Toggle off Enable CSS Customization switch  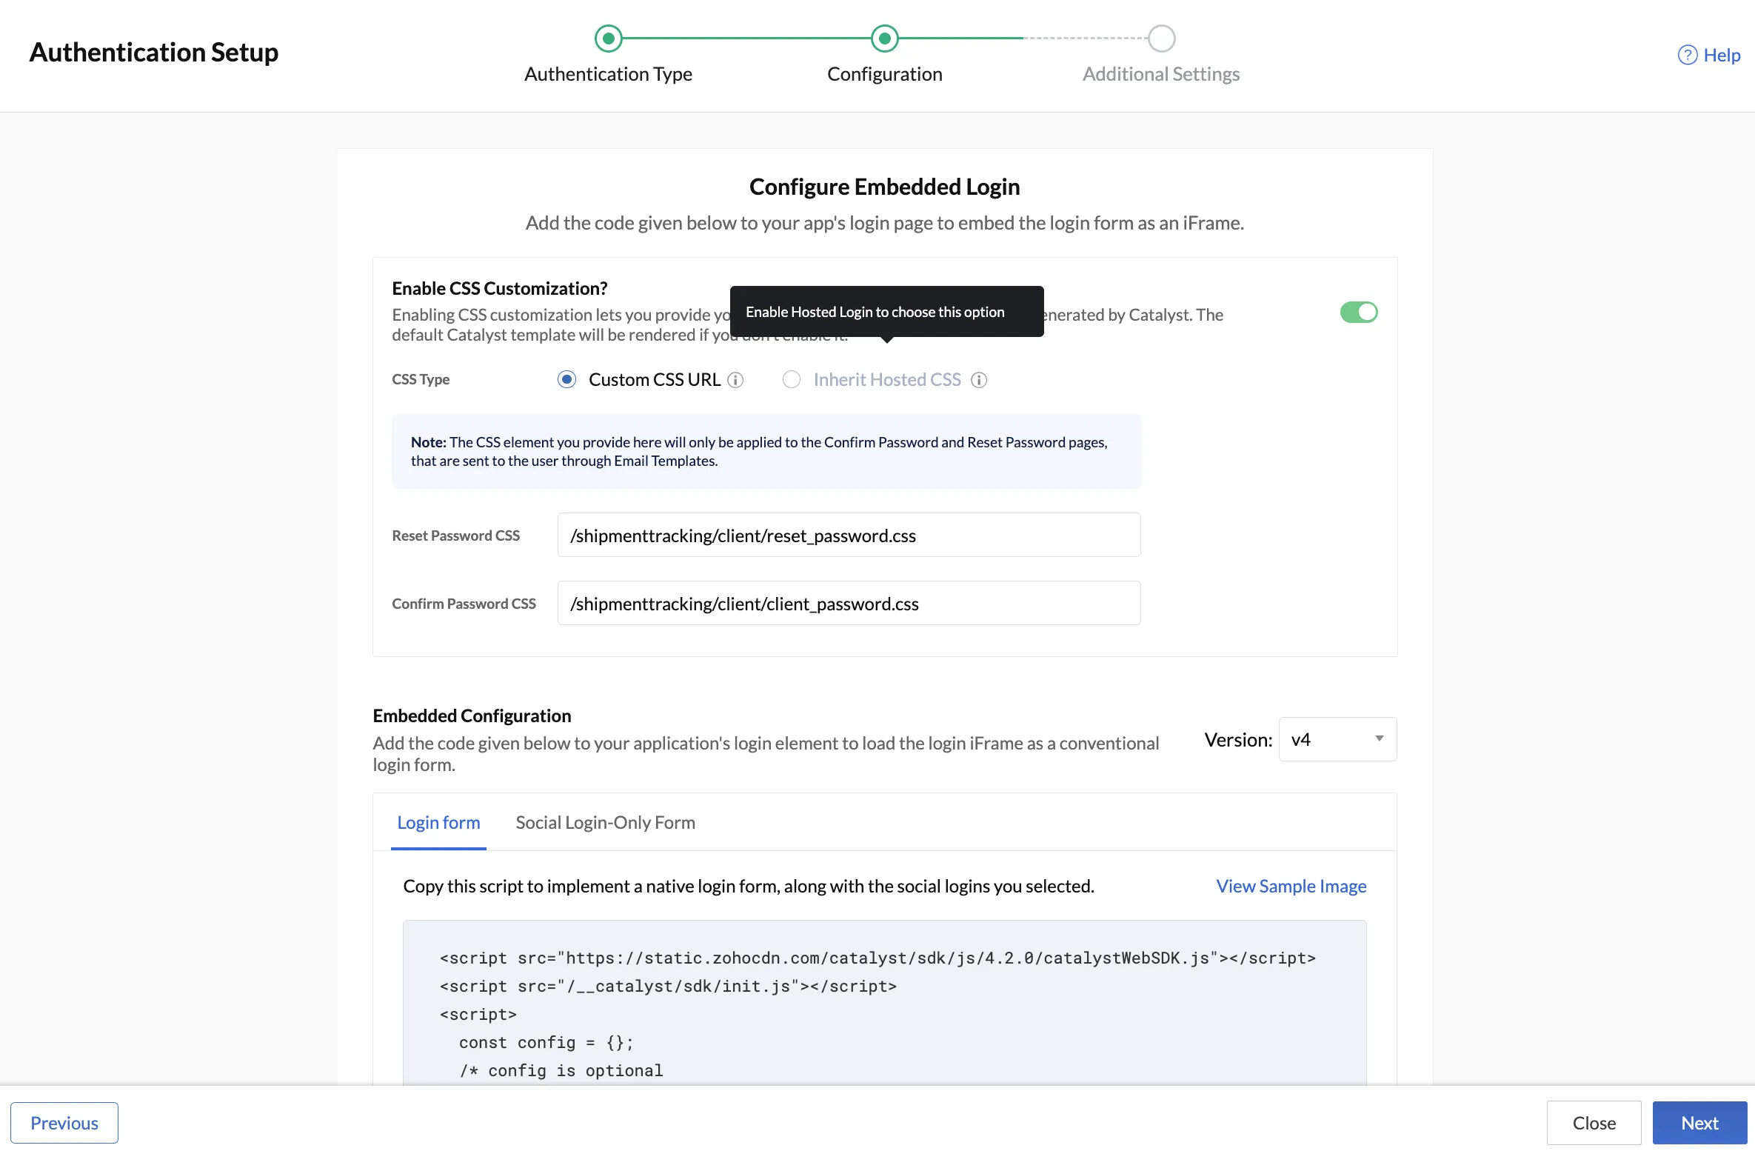coord(1359,313)
